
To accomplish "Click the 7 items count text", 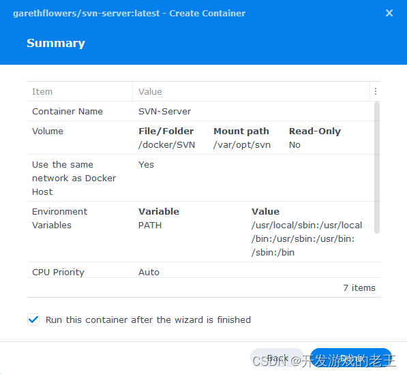I will point(359,288).
